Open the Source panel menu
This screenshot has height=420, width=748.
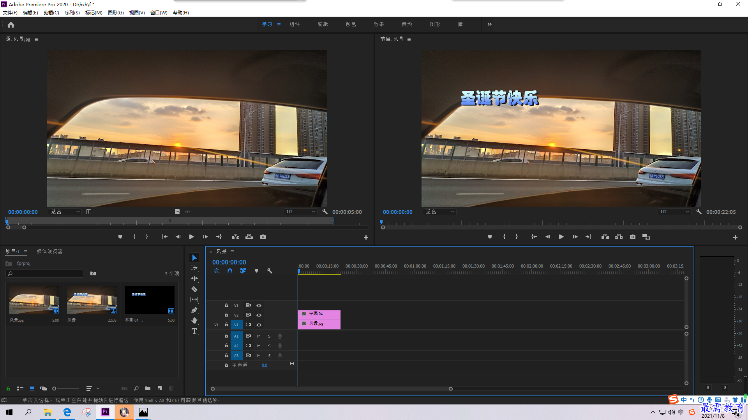coord(36,39)
